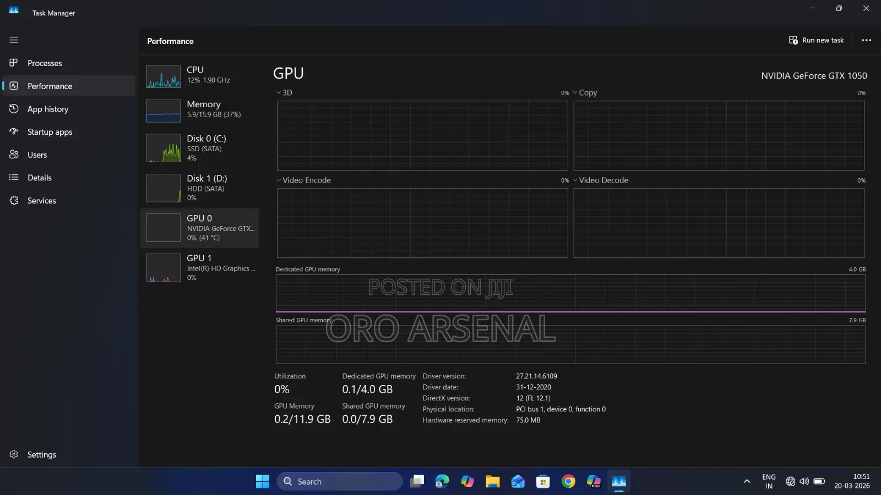The height and width of the screenshot is (495, 881).
Task: Go to the App history page
Action: (x=69, y=109)
